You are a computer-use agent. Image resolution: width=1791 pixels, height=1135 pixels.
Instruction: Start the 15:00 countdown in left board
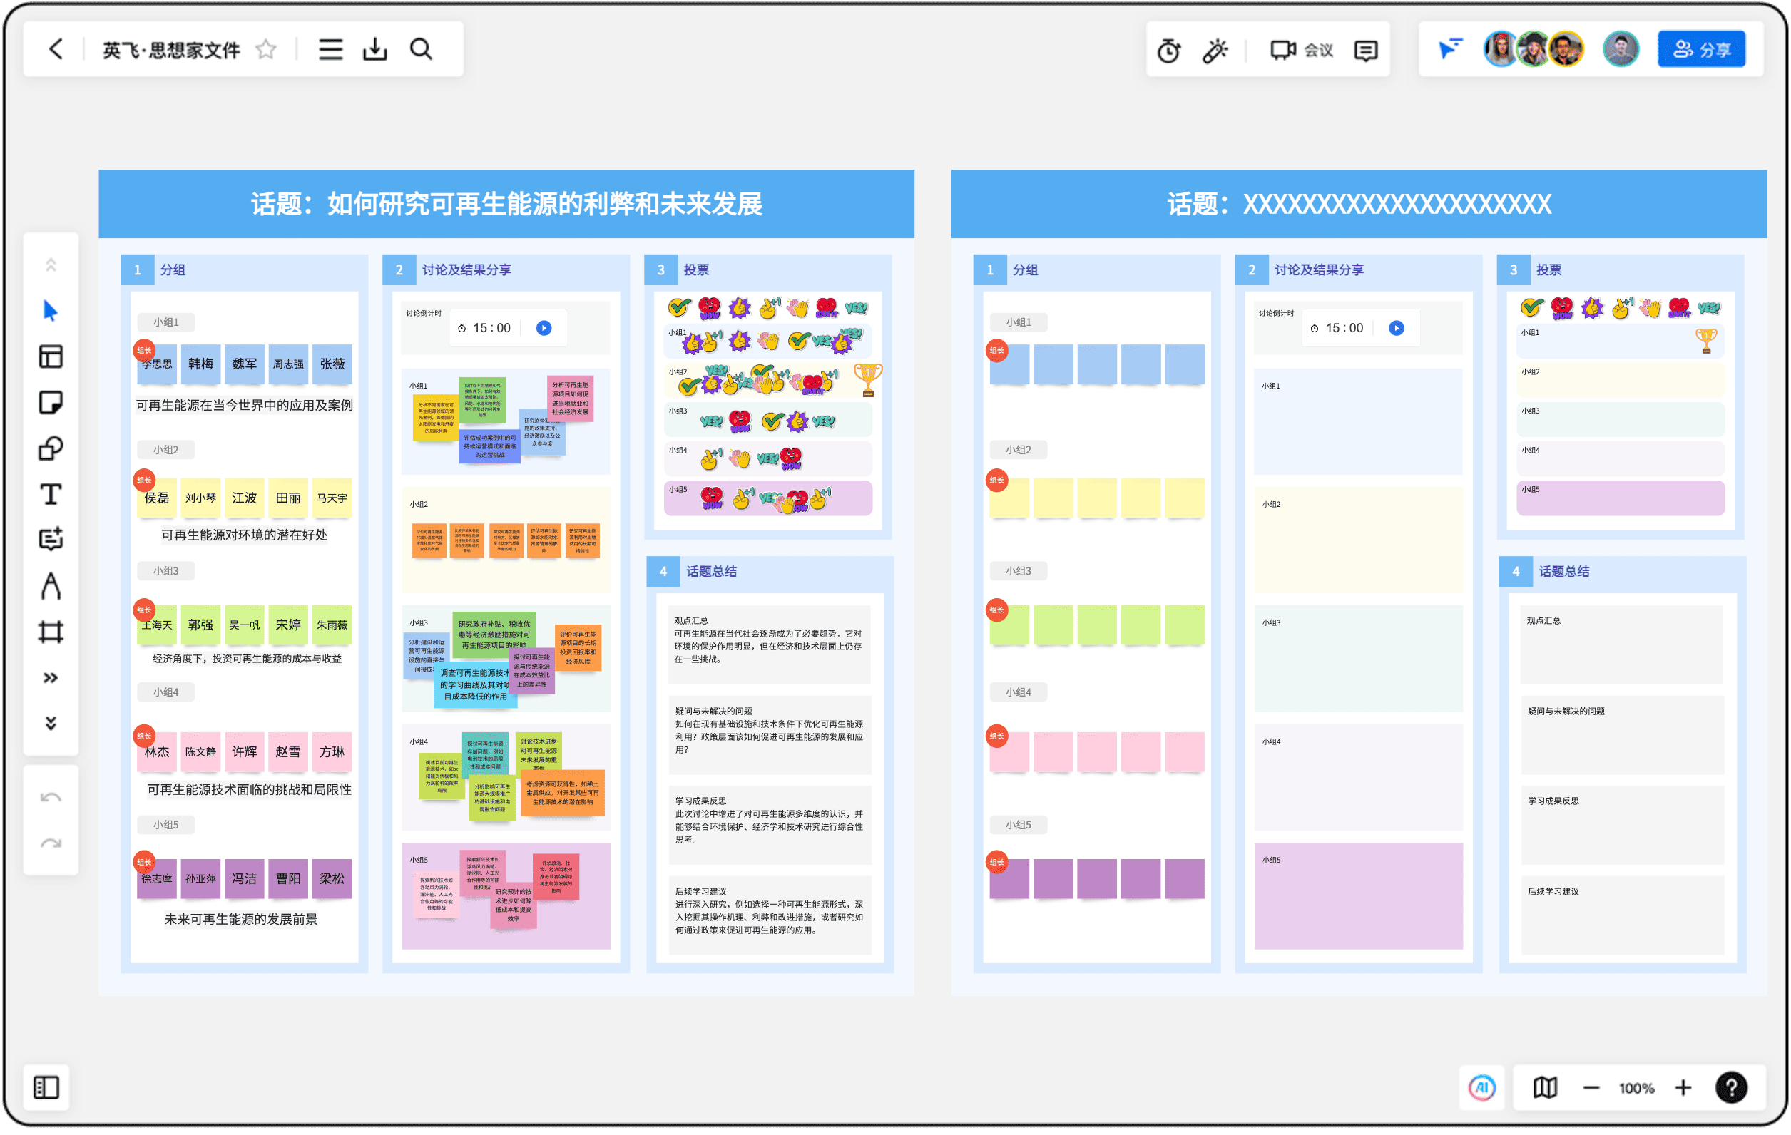tap(544, 329)
